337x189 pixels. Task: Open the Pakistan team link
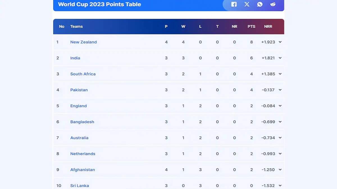point(79,90)
